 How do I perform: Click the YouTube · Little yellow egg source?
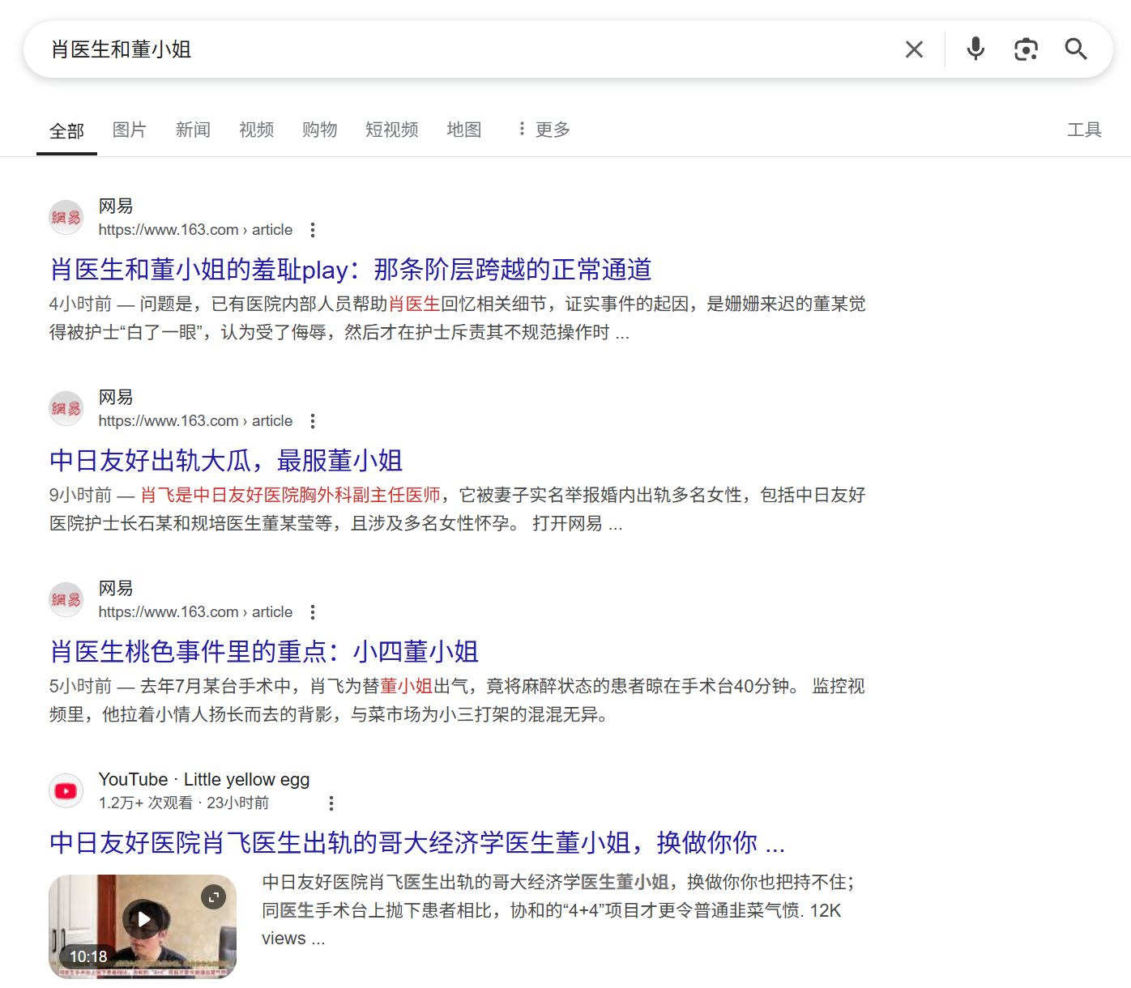204,780
